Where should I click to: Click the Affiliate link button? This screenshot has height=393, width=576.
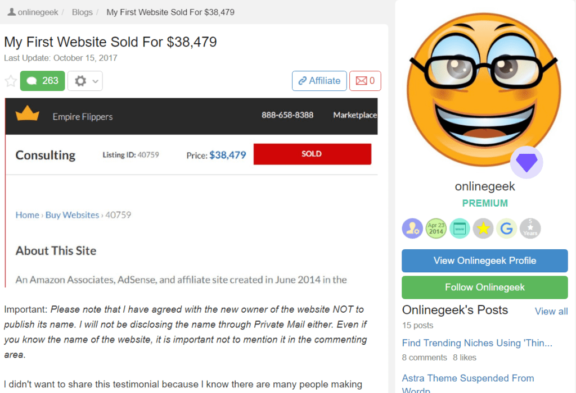pyautogui.click(x=319, y=81)
